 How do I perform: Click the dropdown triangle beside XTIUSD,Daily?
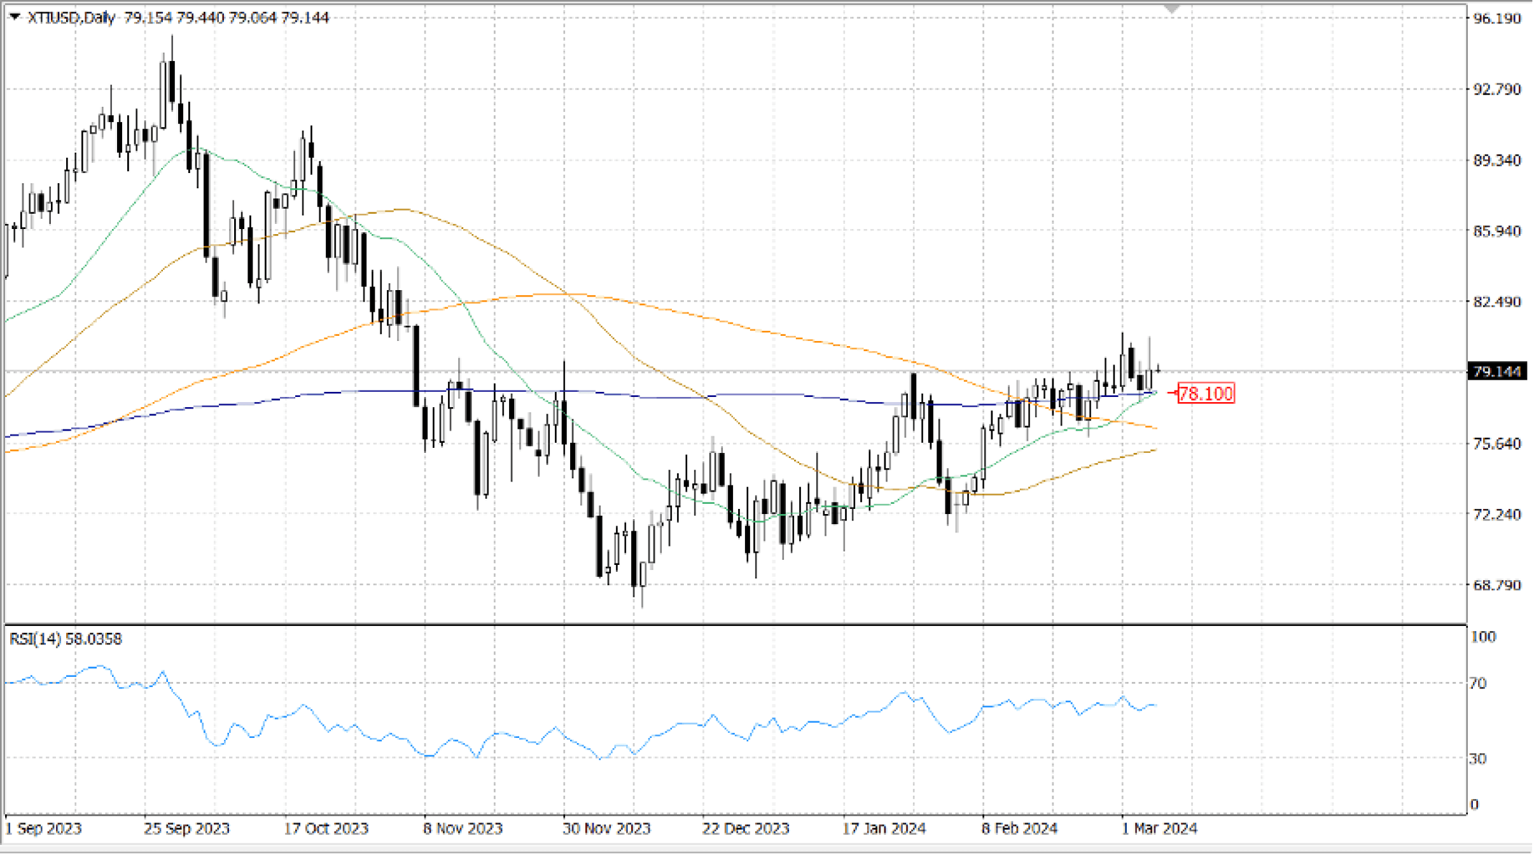click(15, 17)
